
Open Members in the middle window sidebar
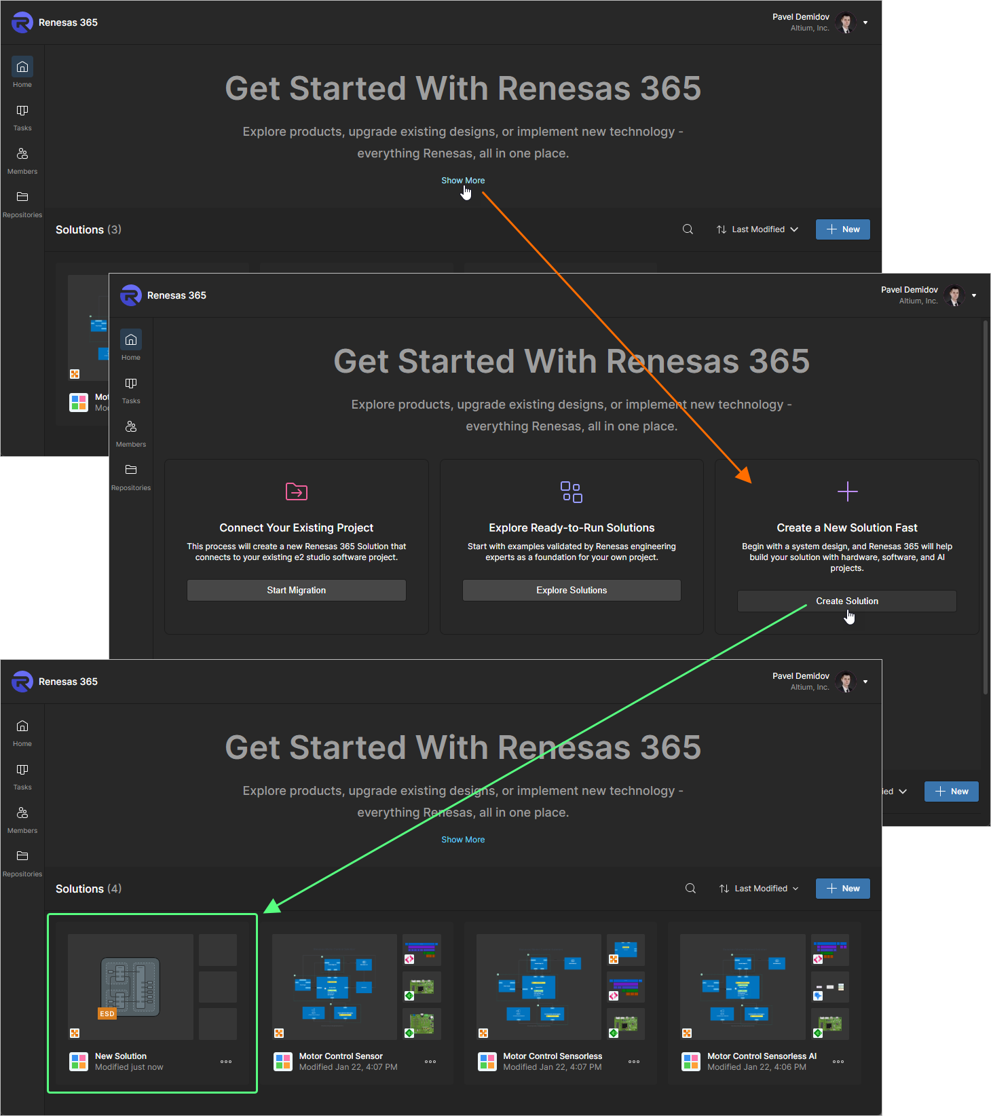(x=131, y=434)
